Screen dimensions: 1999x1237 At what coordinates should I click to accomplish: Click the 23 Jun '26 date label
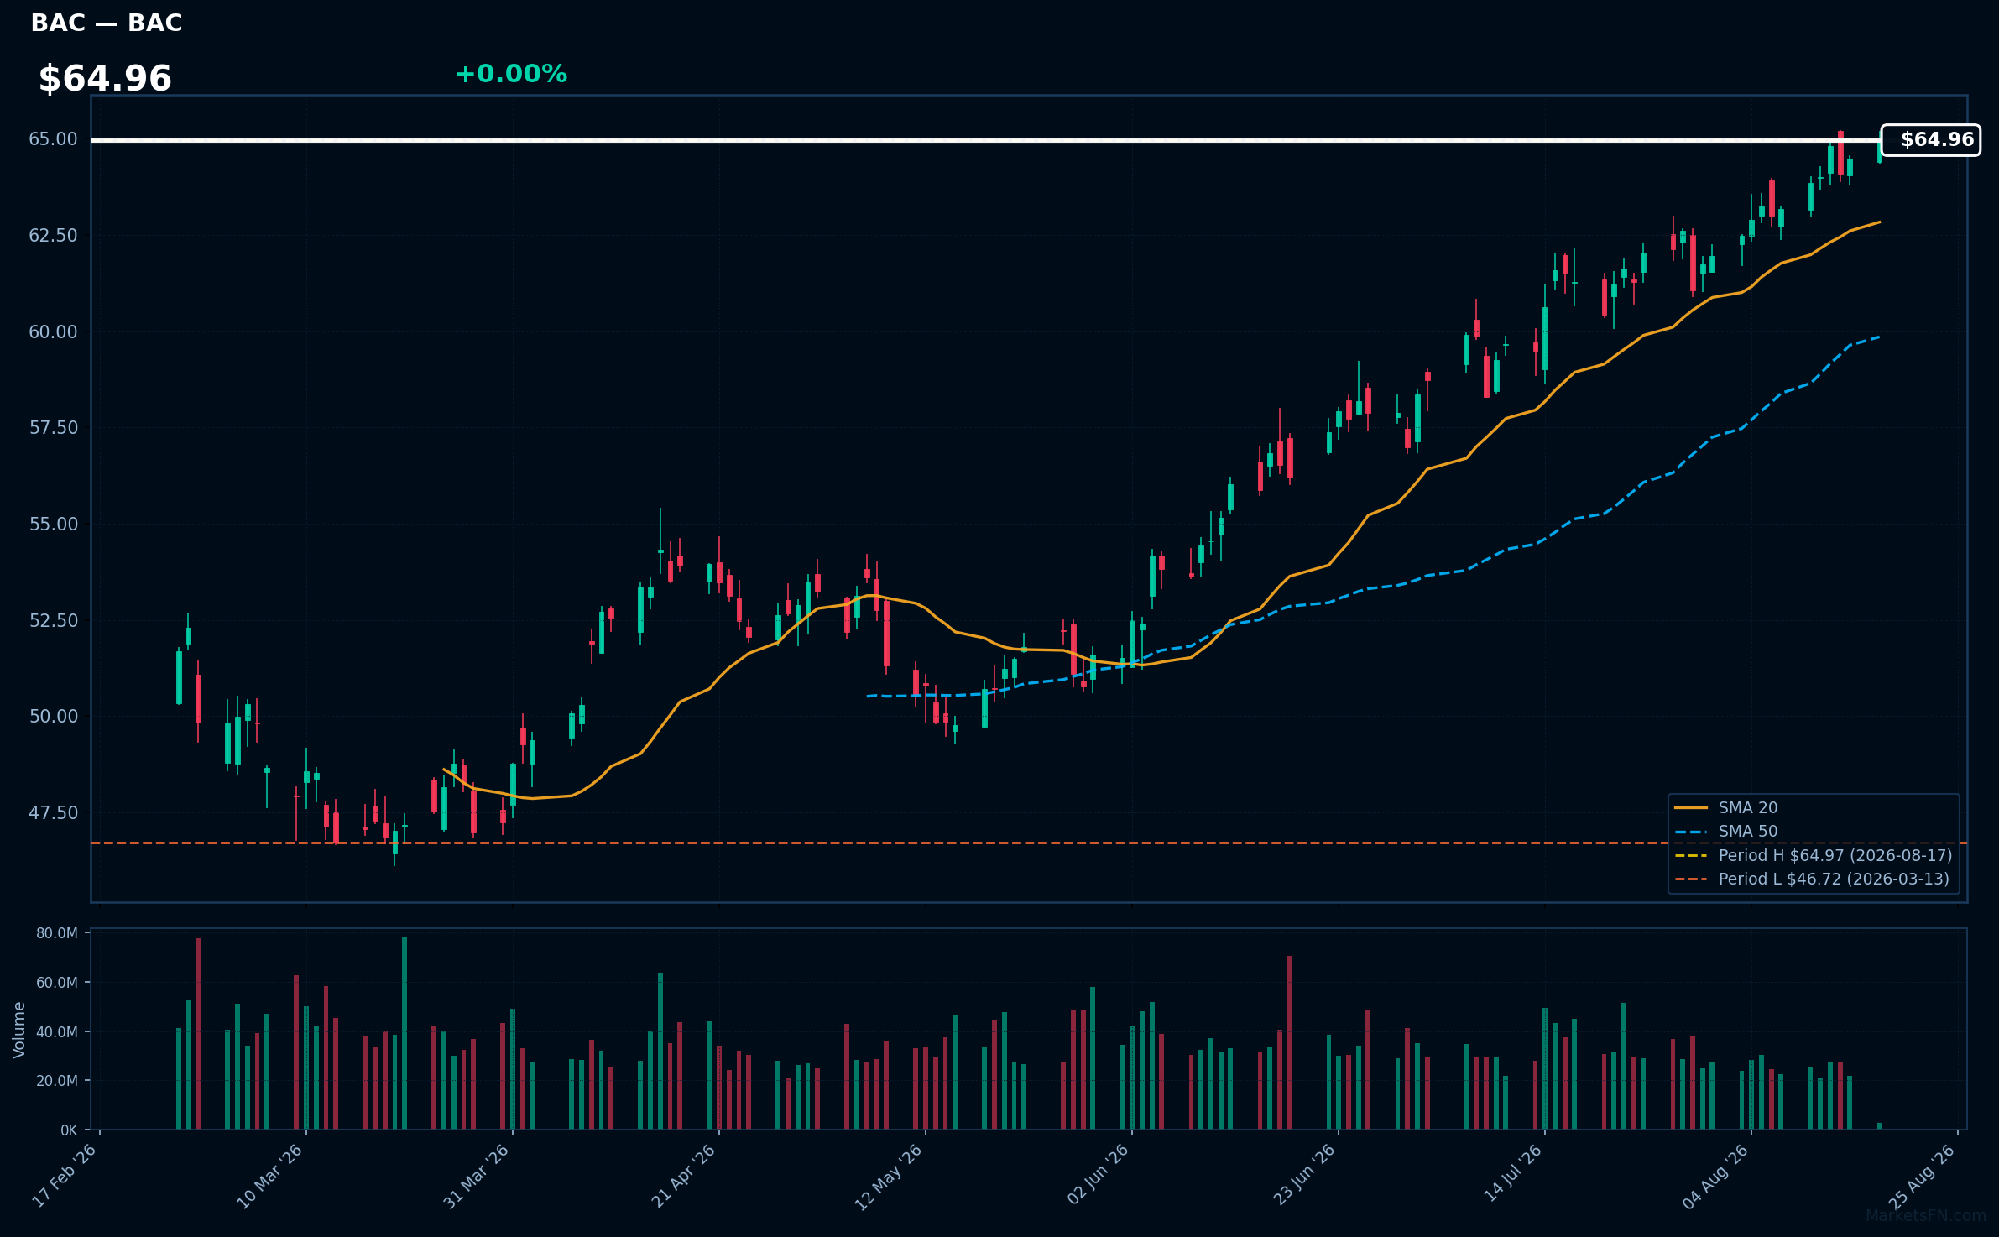pyautogui.click(x=1303, y=1175)
